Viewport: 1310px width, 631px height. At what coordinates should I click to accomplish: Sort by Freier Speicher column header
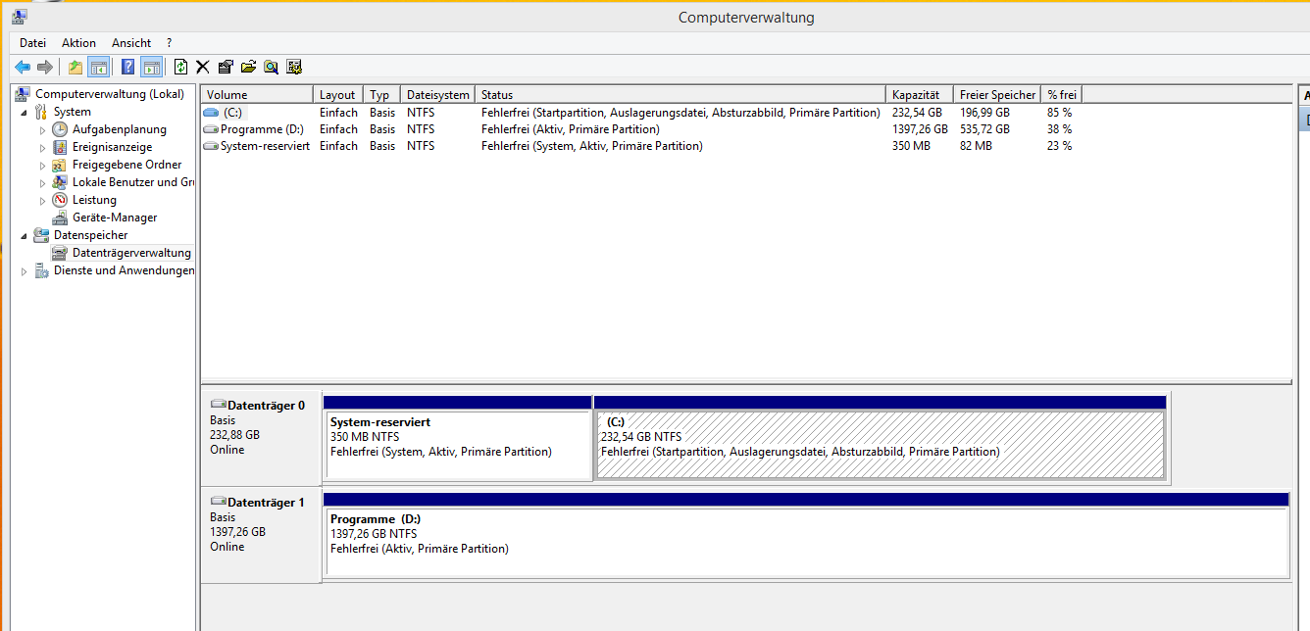[x=997, y=95]
